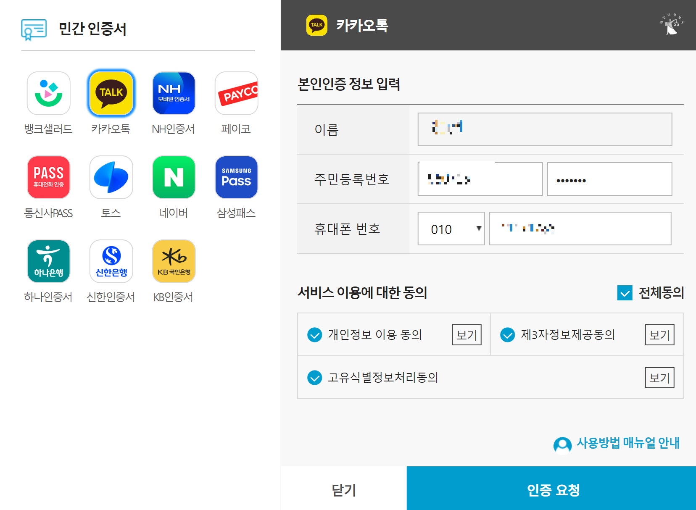
Task: Choose the PAYCO 페이코 icon
Action: [237, 93]
